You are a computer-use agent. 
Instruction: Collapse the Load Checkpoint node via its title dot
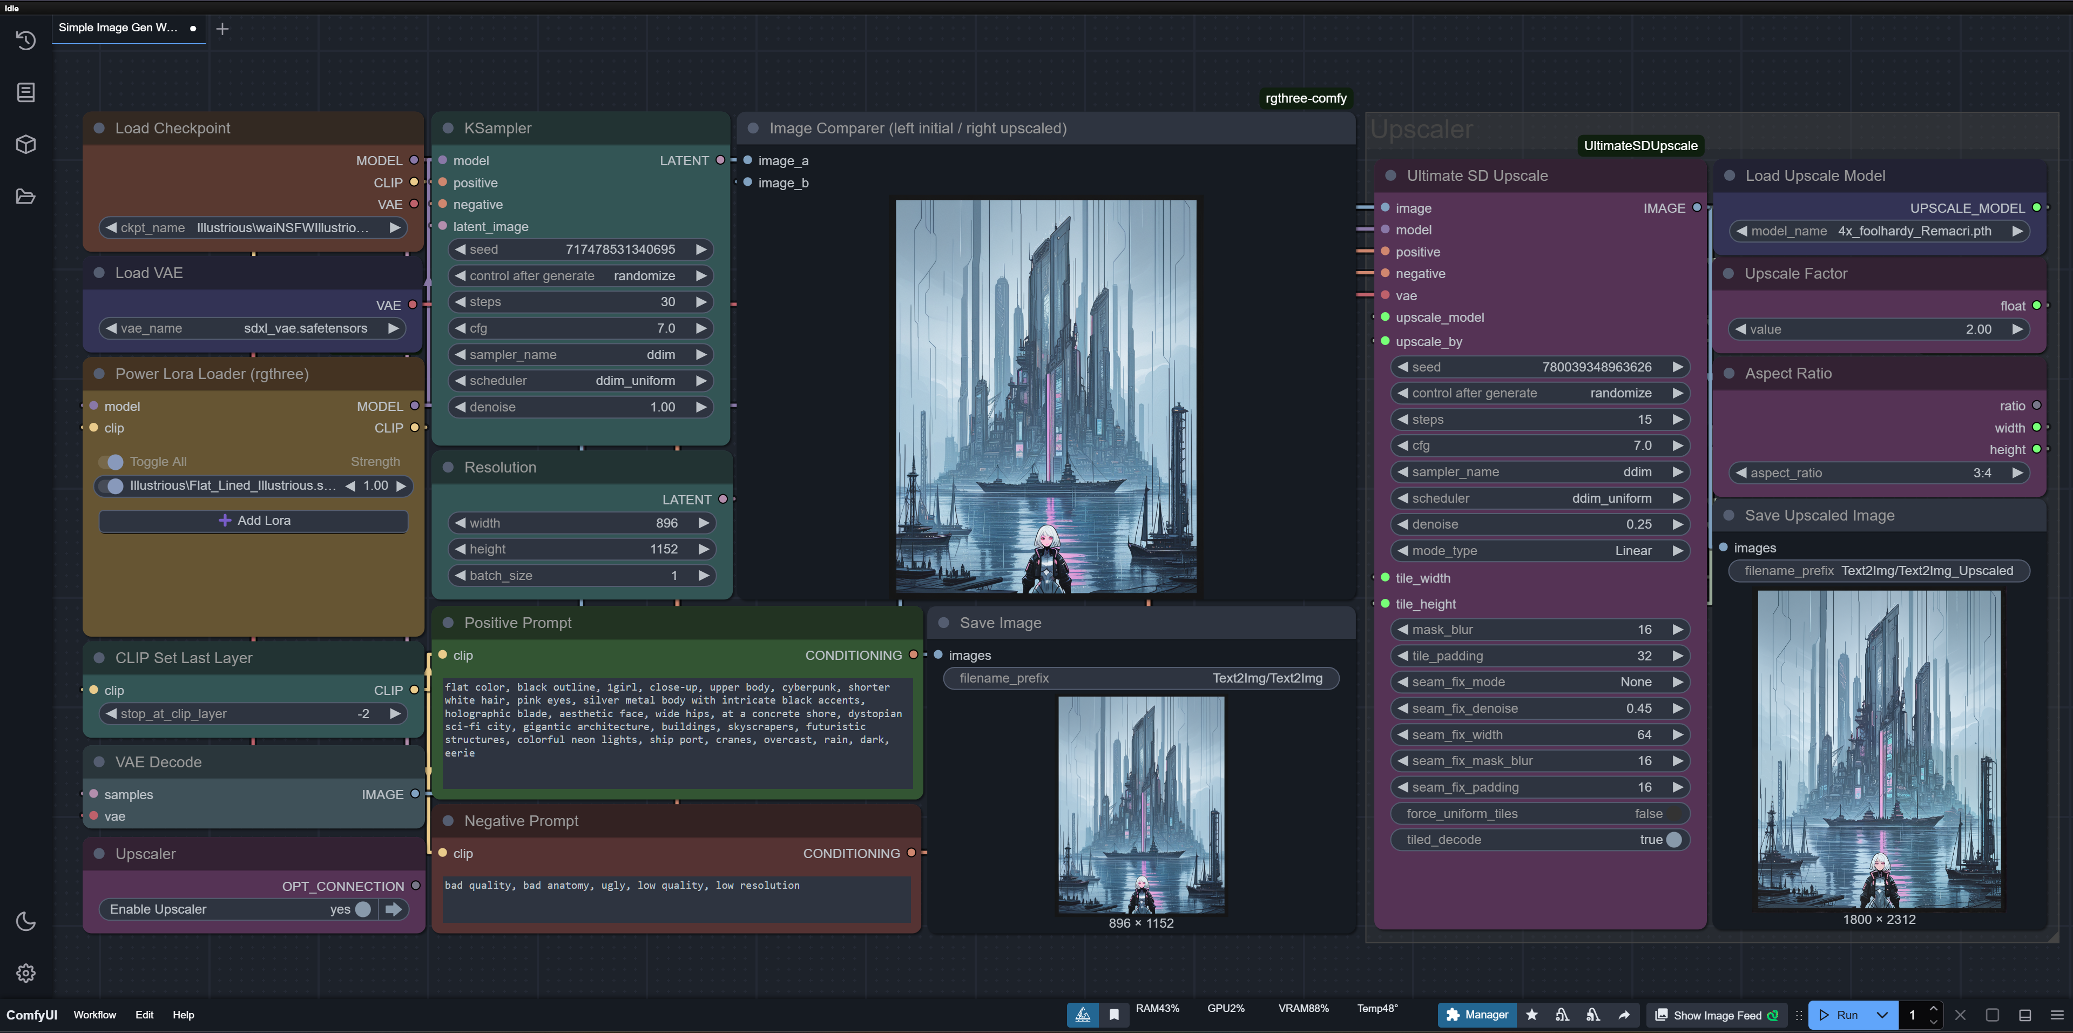point(99,128)
